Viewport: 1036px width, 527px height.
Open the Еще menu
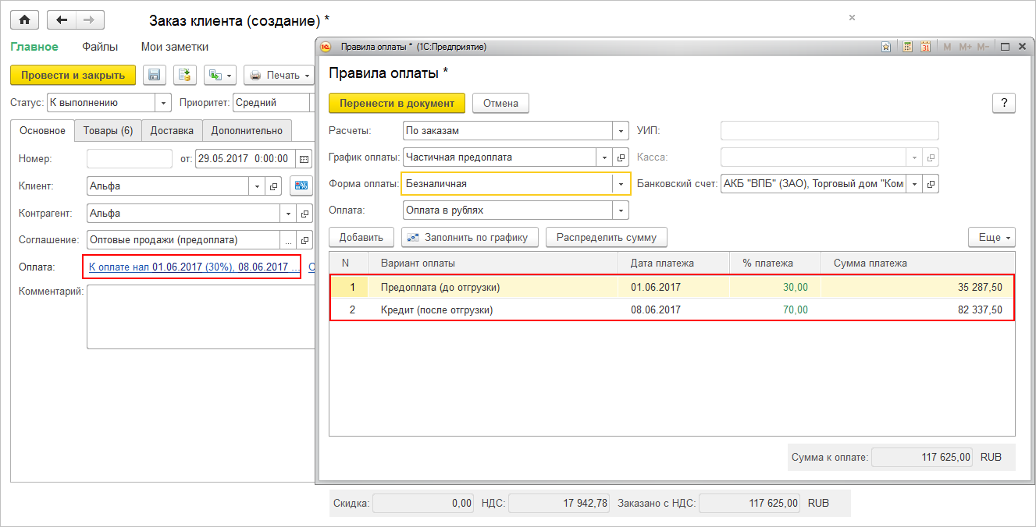click(991, 237)
